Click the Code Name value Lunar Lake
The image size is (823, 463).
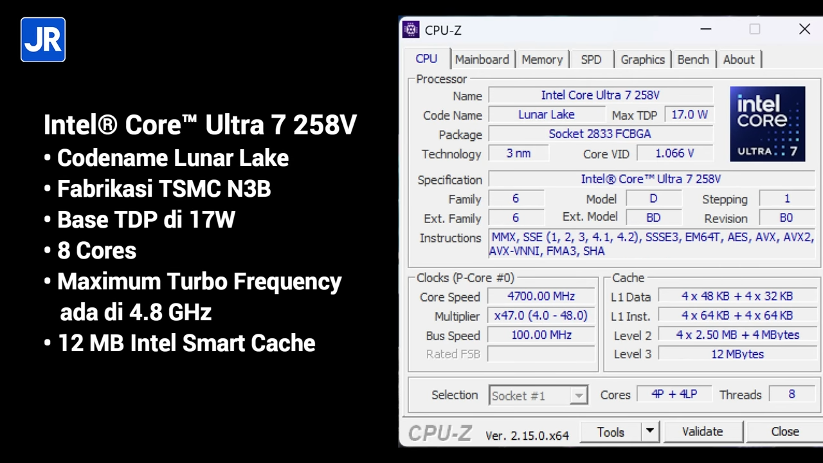[x=547, y=114]
